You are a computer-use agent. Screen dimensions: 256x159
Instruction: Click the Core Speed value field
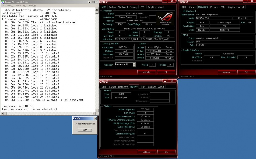tap(125, 47)
